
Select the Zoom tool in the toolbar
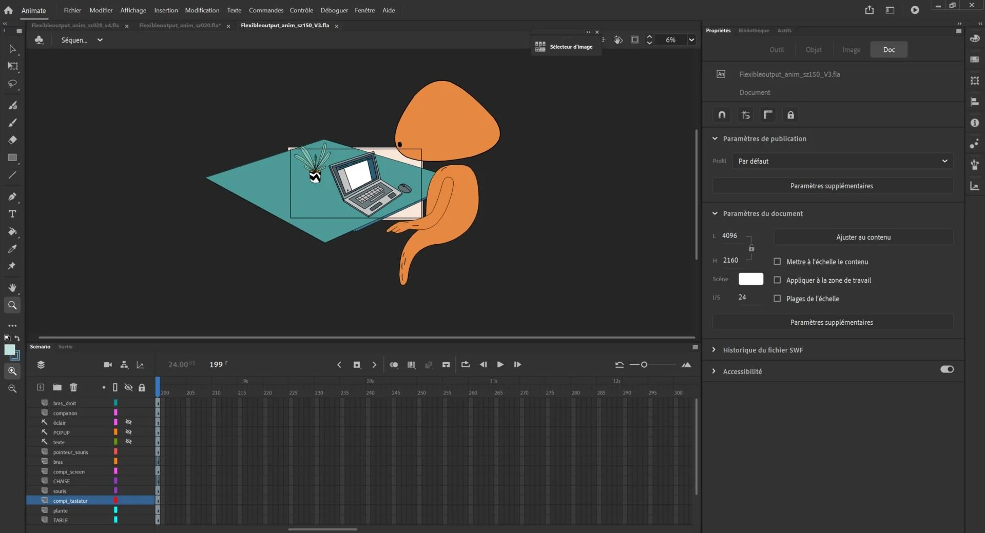pyautogui.click(x=12, y=305)
